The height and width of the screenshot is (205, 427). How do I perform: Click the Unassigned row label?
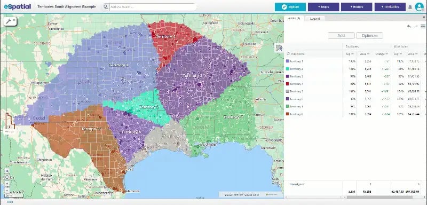coord(297,184)
